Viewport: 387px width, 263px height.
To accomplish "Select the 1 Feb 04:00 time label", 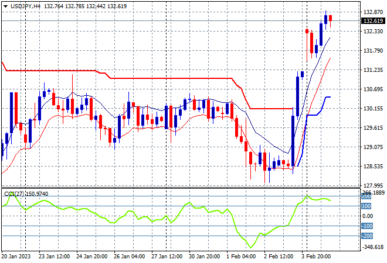I will pos(241,257).
